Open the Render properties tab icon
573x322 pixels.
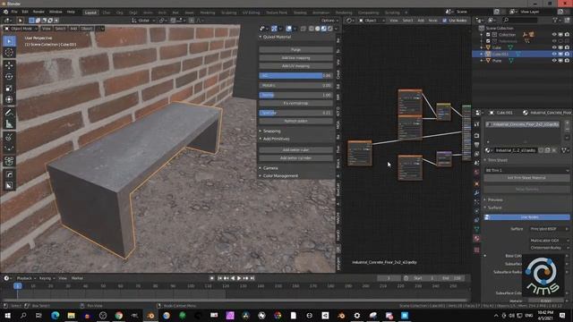[476, 136]
